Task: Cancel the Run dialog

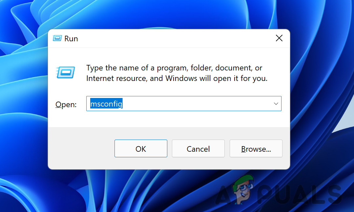Action: [x=198, y=148]
